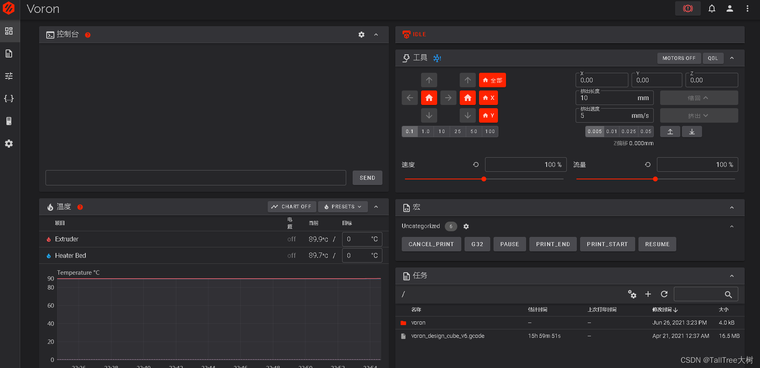Collapse the tools panel
The width and height of the screenshot is (760, 368).
732,58
